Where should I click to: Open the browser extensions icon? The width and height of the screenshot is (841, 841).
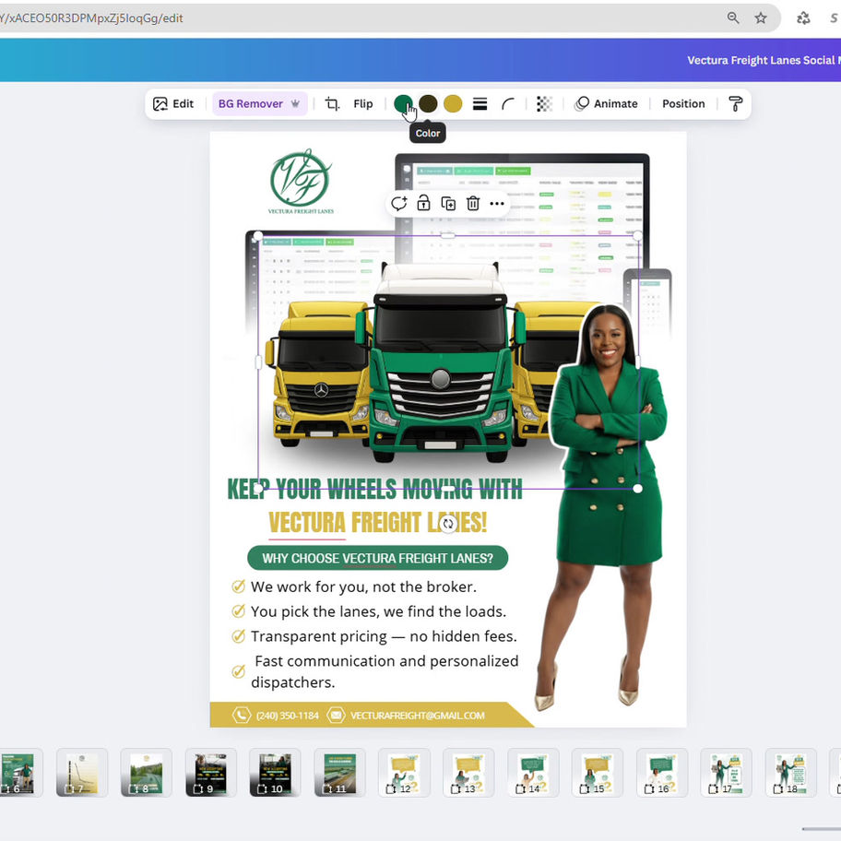coord(803,18)
